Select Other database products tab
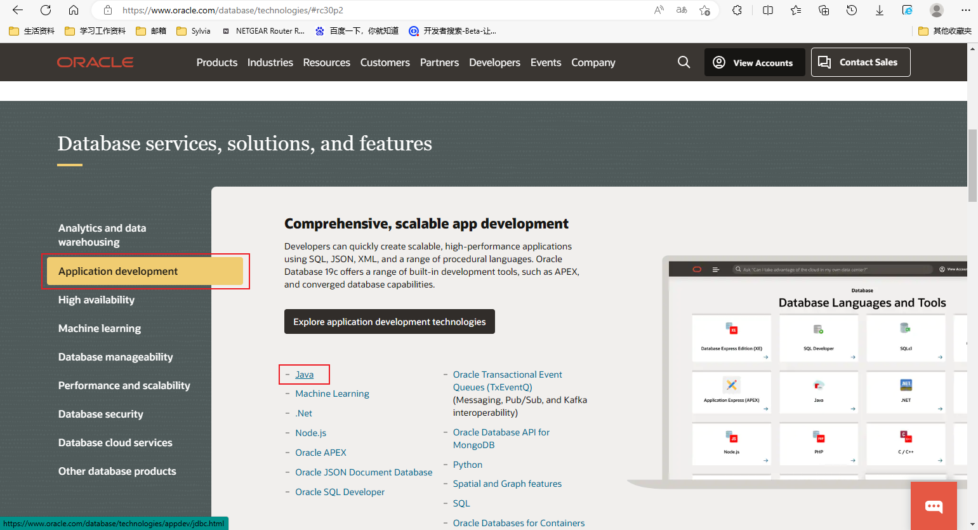Viewport: 978px width, 530px height. pos(117,471)
